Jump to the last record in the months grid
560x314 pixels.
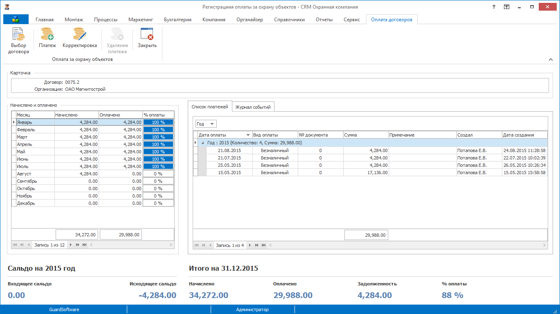84,245
